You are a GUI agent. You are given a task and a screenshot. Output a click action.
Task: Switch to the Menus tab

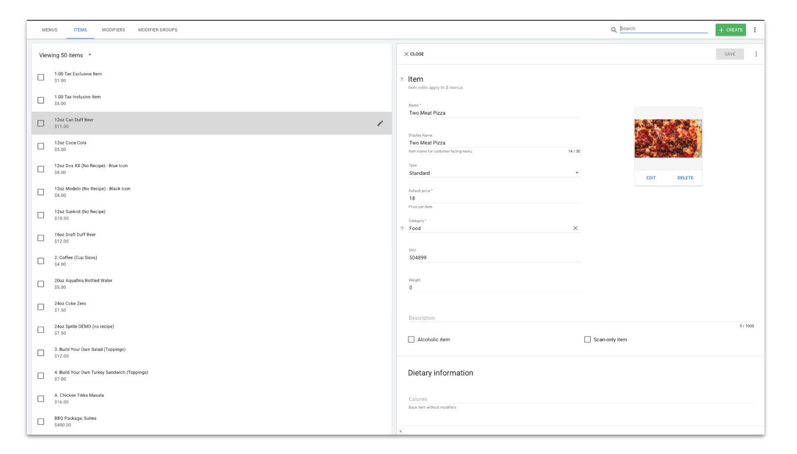point(50,30)
